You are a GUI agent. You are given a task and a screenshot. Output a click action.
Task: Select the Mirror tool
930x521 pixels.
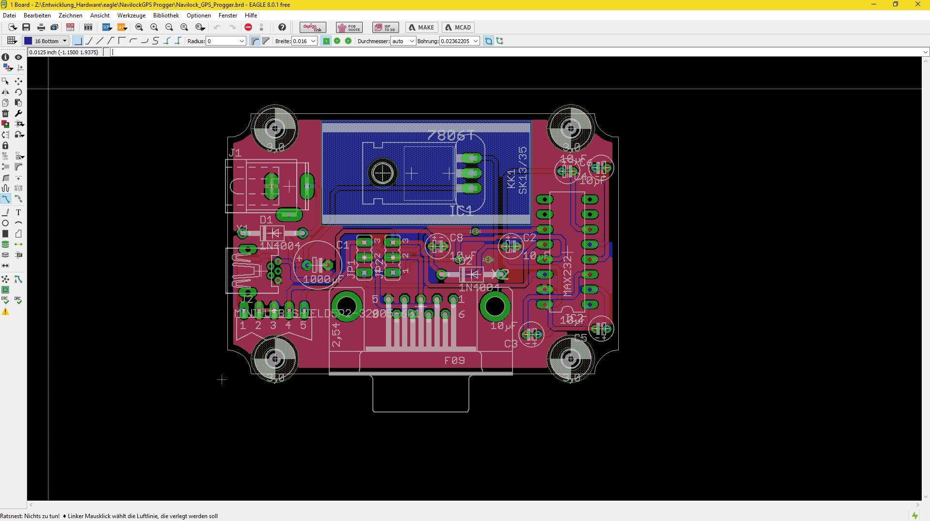[5, 92]
